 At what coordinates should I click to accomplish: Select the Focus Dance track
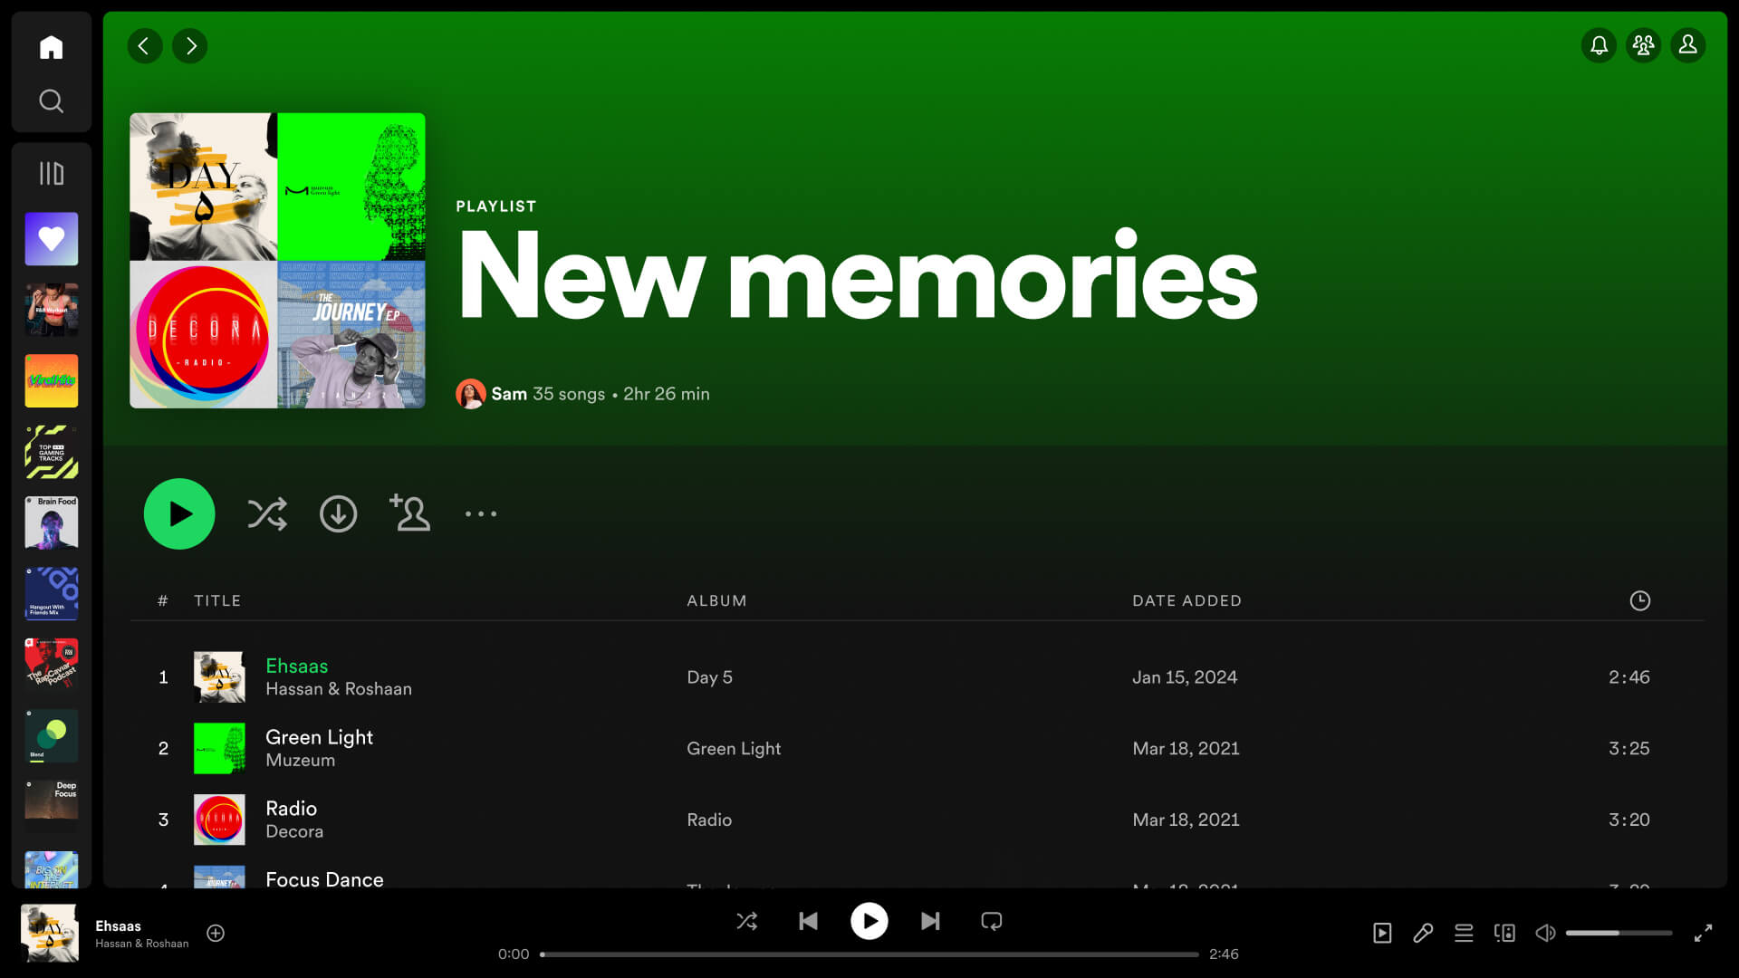click(324, 879)
